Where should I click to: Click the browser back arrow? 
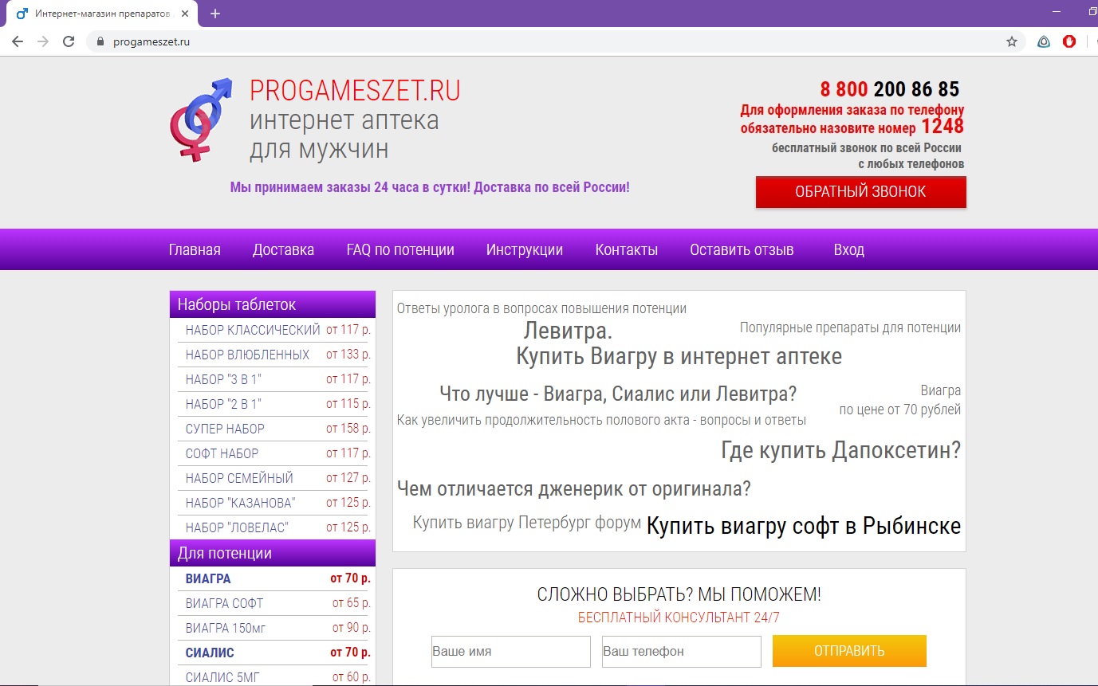17,41
